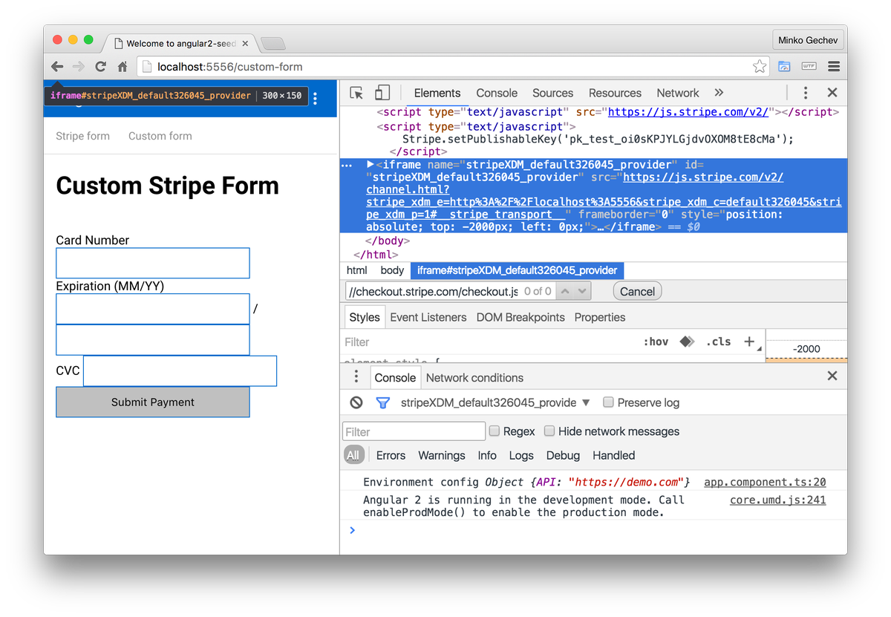Cancel the DevTools search

point(637,291)
